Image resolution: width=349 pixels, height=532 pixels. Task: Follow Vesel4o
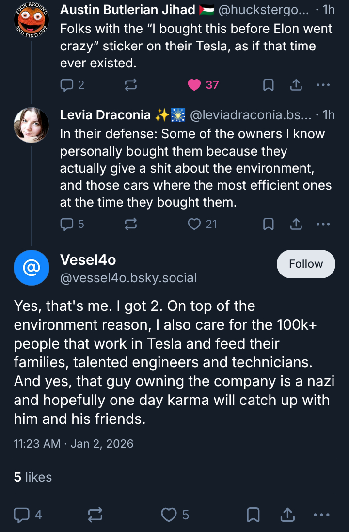coord(305,264)
